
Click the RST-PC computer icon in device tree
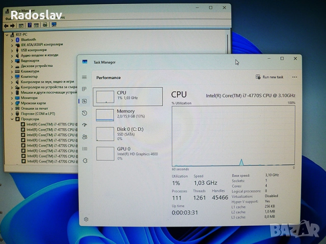coord(12,35)
